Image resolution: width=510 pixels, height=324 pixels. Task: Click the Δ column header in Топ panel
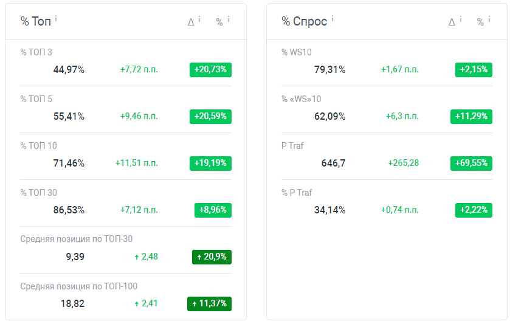click(x=191, y=22)
